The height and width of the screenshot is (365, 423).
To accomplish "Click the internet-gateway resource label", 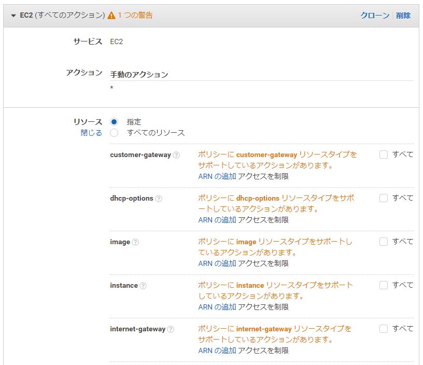I will click(x=137, y=329).
